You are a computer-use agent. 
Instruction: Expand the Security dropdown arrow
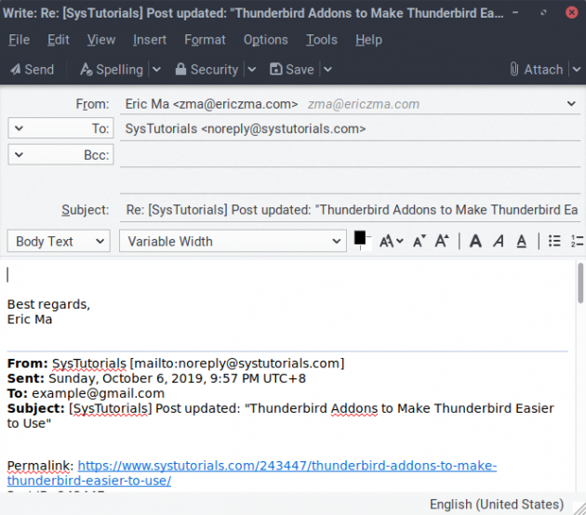click(252, 70)
